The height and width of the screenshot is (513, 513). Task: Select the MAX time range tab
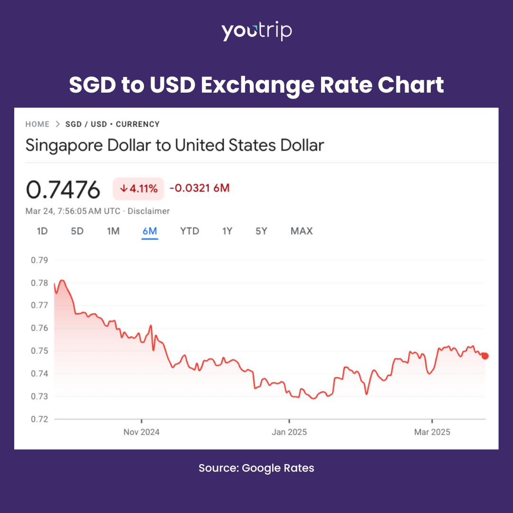(x=302, y=231)
